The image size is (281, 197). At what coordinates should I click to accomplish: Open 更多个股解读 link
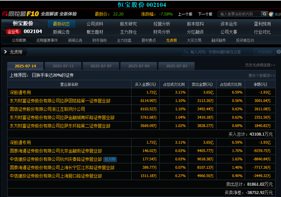tap(262, 75)
